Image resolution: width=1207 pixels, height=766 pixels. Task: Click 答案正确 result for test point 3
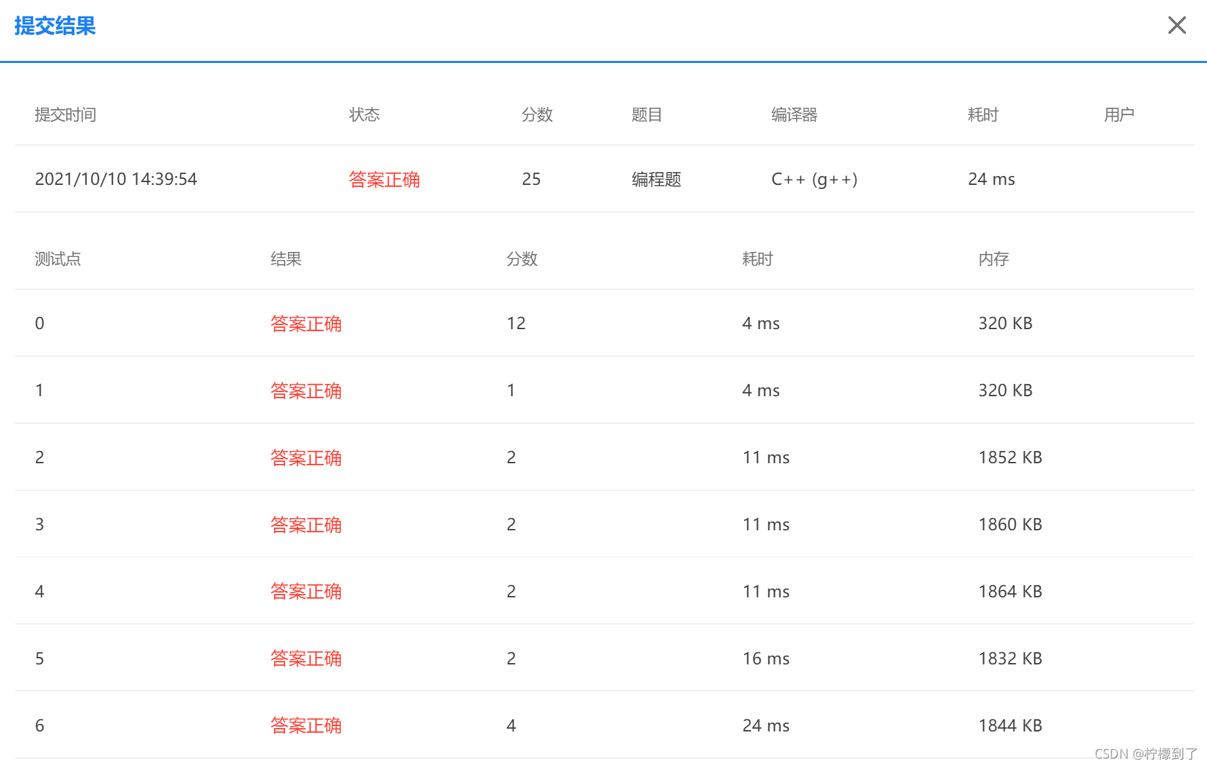[306, 525]
